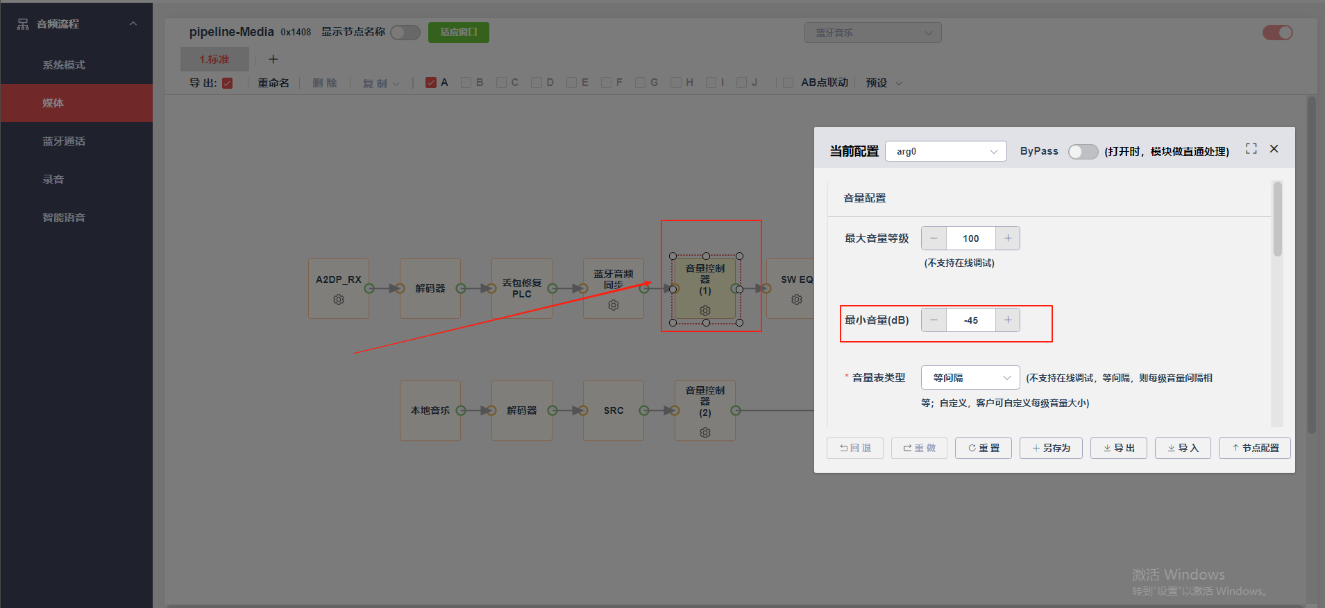The width and height of the screenshot is (1325, 608).
Task: Open gear on 蓝牙音频同步 node
Action: 614,305
